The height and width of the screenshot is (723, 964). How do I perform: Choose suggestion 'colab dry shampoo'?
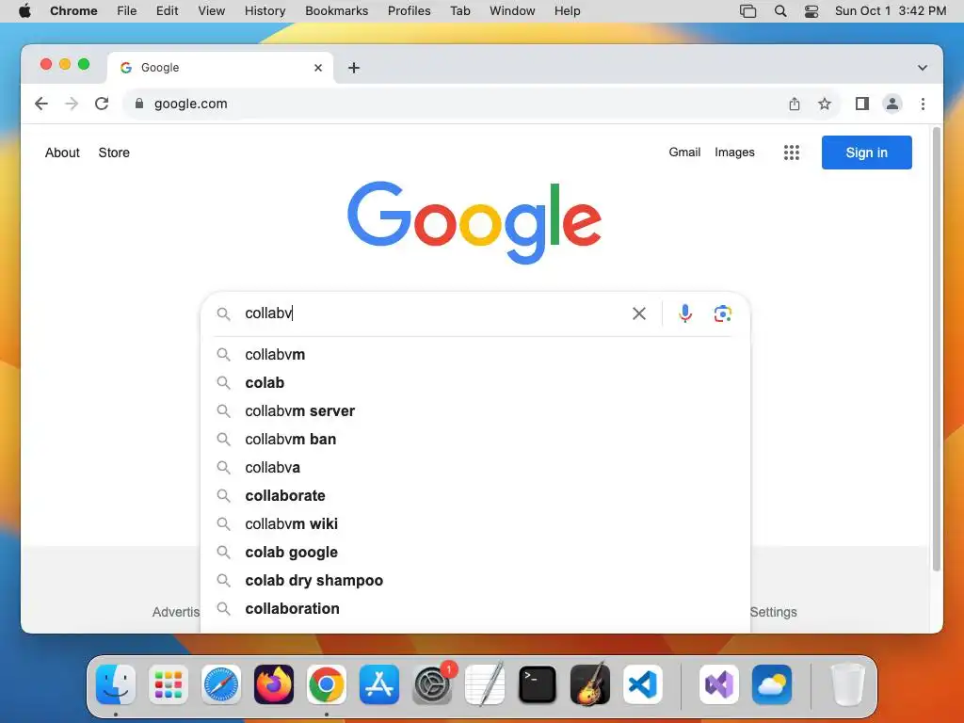474,581
